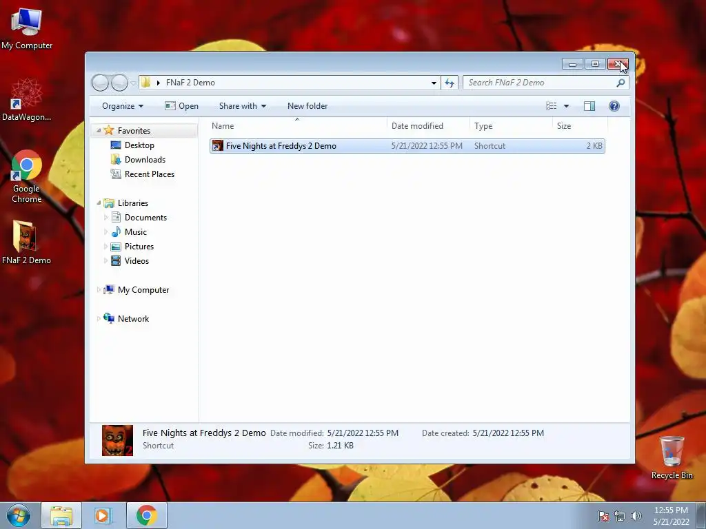Open the Documents library
Image resolution: width=706 pixels, height=529 pixels.
(x=145, y=217)
